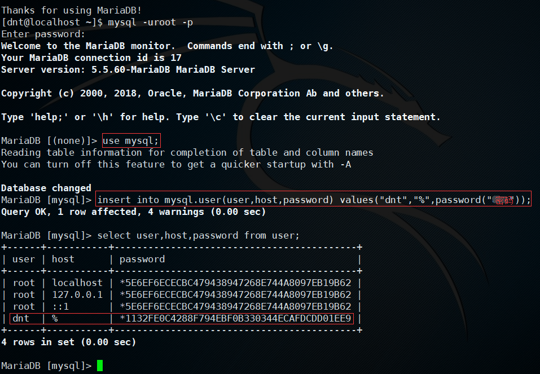The height and width of the screenshot is (374, 540).
Task: Click the red-boxed "use mysql;" command
Action: pyautogui.click(x=131, y=140)
